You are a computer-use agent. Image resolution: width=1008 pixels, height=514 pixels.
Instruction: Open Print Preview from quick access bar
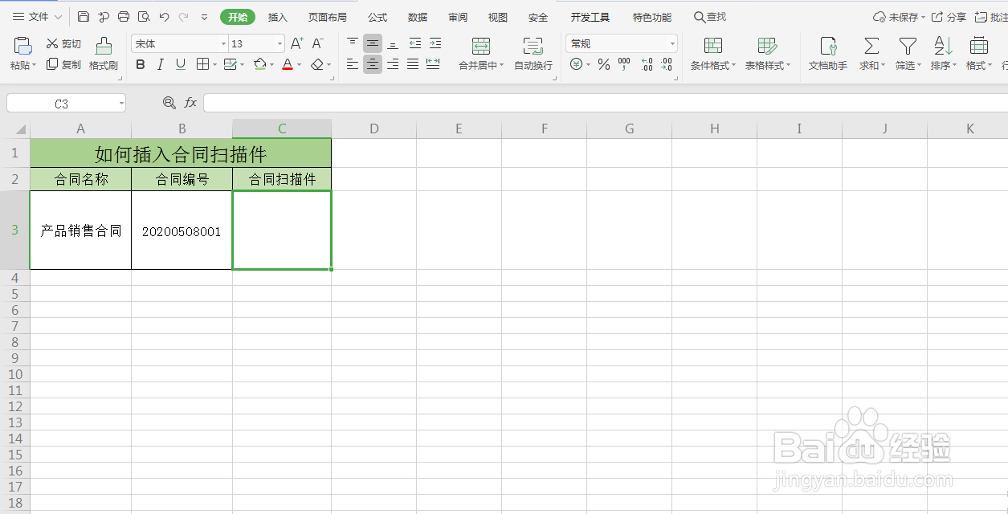pyautogui.click(x=144, y=17)
